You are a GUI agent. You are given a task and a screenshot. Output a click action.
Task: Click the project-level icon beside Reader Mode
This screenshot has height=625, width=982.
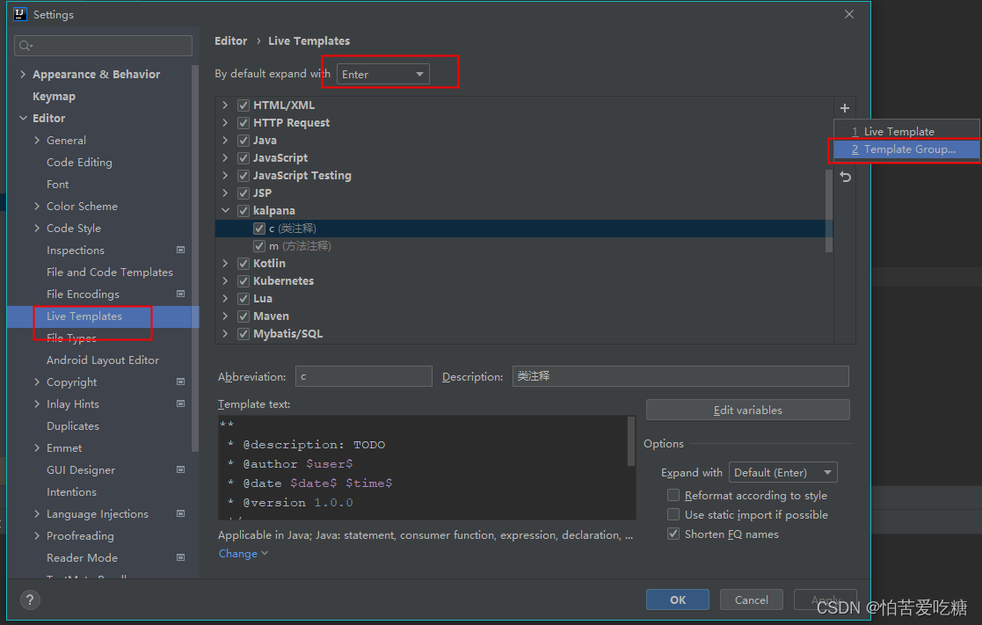(x=180, y=557)
